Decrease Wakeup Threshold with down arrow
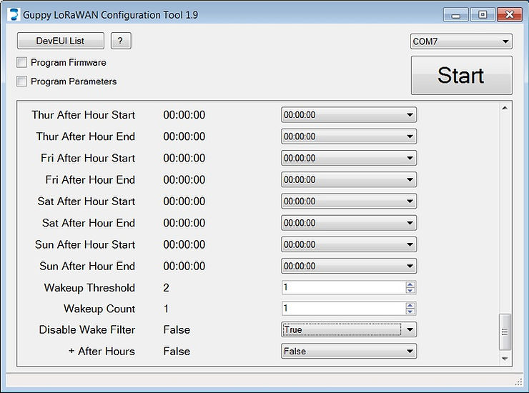Image resolution: width=529 pixels, height=393 pixels. 410,291
